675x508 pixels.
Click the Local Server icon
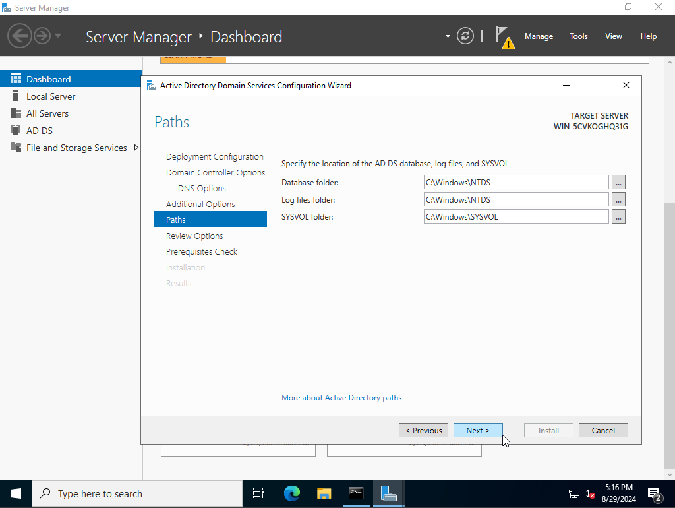pyautogui.click(x=16, y=96)
